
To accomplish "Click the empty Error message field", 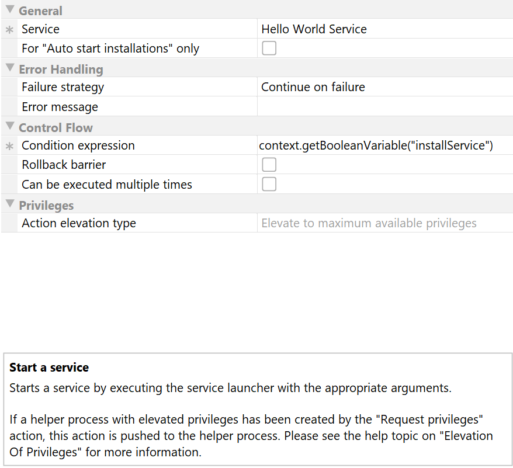I will click(x=385, y=107).
